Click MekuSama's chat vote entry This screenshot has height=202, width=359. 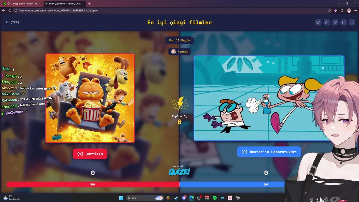coord(13,94)
